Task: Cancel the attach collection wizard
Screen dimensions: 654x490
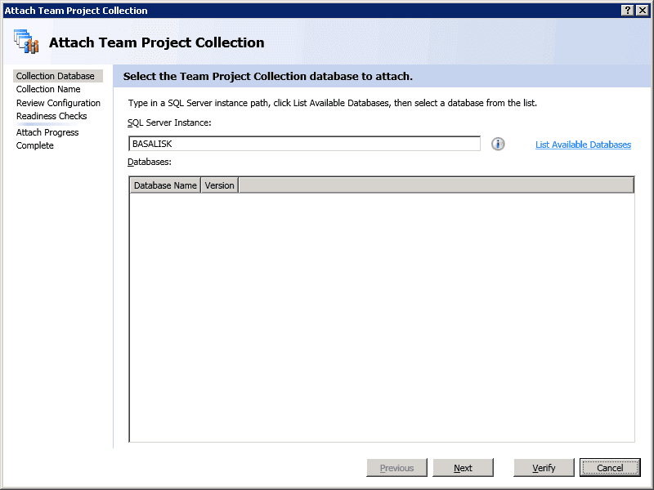Action: coord(610,468)
